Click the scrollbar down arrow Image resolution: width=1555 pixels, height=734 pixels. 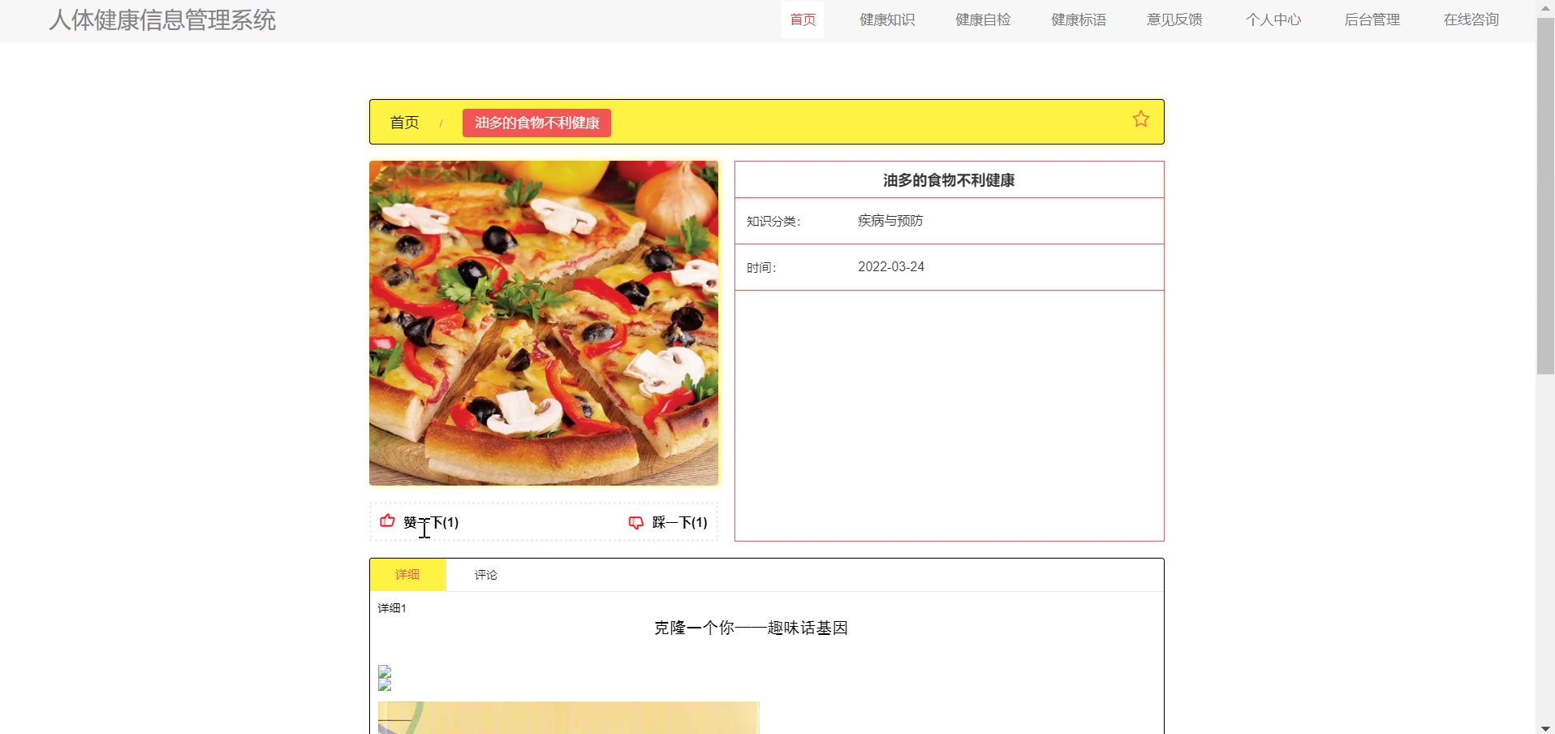[1545, 728]
